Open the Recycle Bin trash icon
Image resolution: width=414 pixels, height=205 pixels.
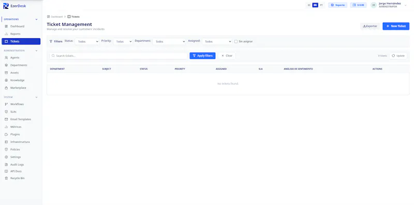[6, 178]
